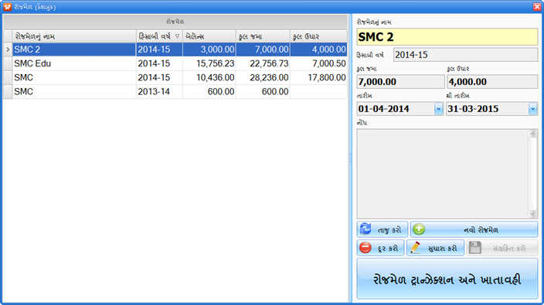This screenshot has width=544, height=305.
Task: Click the red remove icon
Action: (x=365, y=248)
